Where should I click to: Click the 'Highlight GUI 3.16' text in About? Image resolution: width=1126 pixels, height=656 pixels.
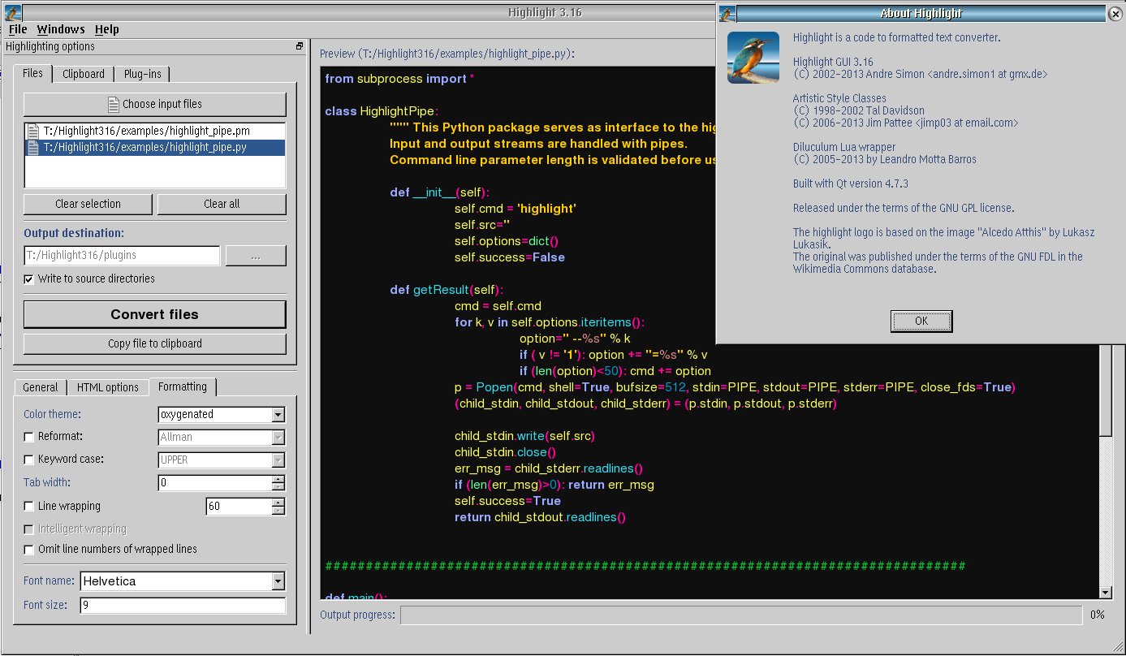tap(833, 62)
